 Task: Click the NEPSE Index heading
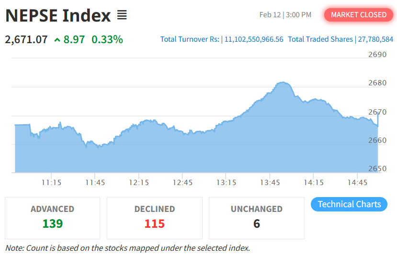58,16
